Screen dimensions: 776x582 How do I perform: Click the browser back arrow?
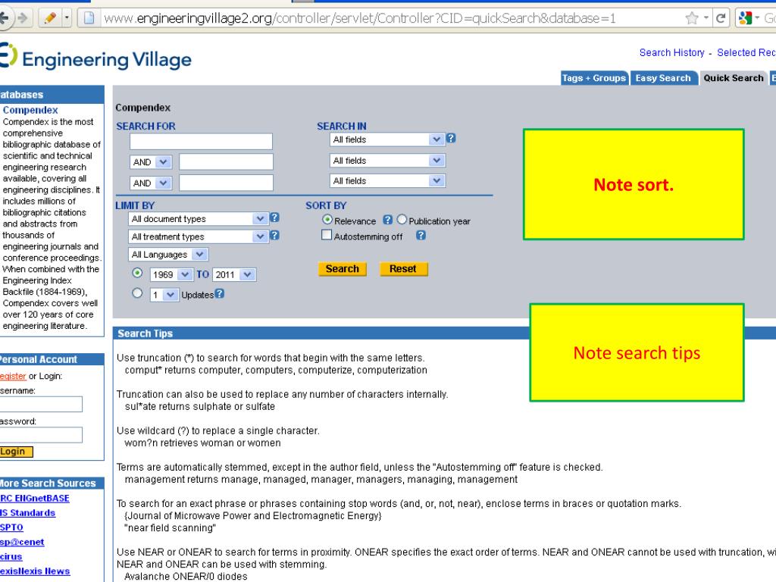(4, 18)
